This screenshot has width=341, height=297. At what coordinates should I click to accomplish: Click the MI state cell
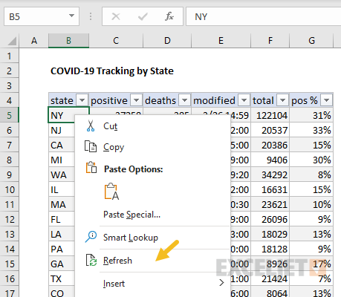(62, 160)
